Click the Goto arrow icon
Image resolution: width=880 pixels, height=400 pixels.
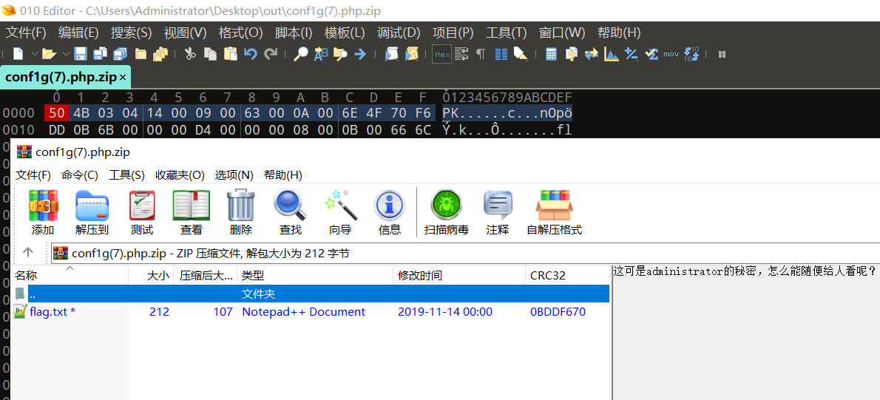[x=359, y=54]
